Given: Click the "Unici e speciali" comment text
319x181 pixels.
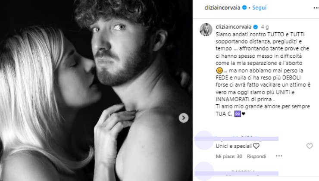Looking at the screenshot, I should pos(234,146).
